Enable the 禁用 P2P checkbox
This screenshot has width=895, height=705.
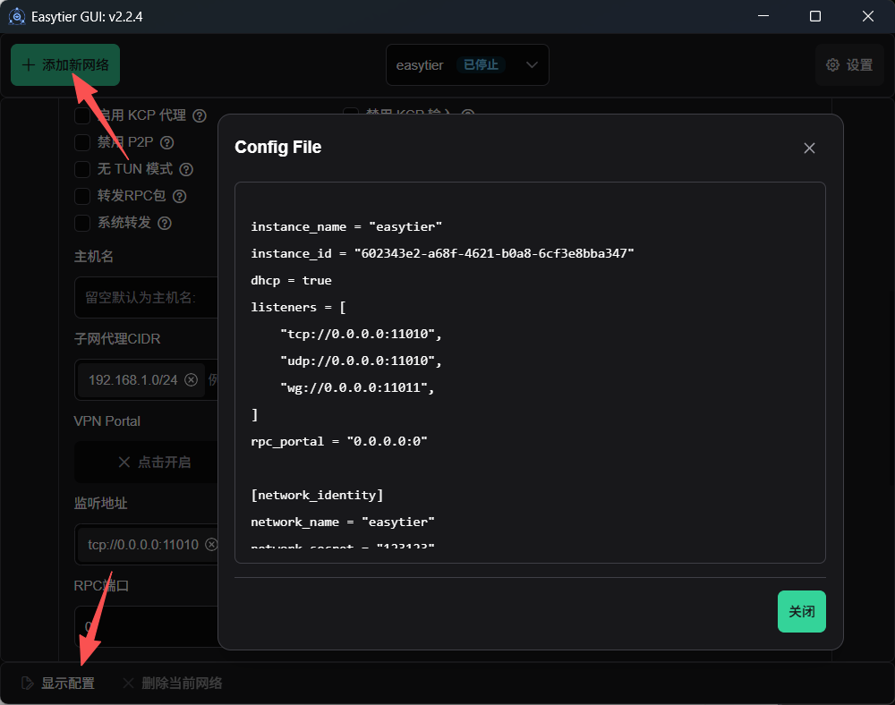82,142
